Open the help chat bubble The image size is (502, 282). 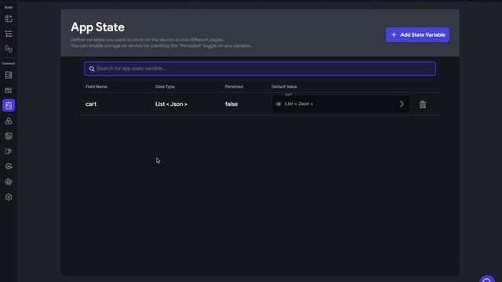click(x=487, y=279)
